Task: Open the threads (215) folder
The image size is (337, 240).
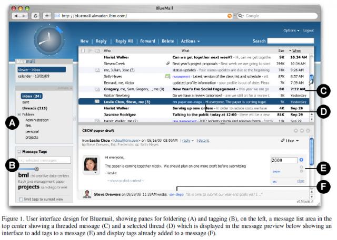Action: (x=35, y=108)
